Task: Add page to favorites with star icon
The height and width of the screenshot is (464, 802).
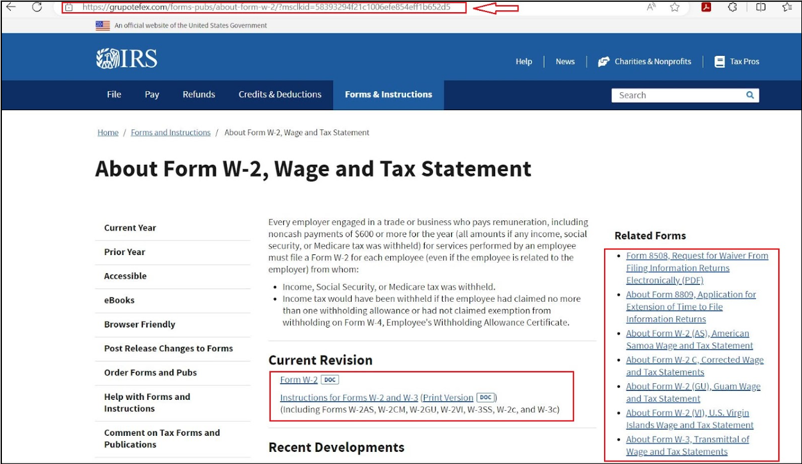Action: tap(675, 7)
